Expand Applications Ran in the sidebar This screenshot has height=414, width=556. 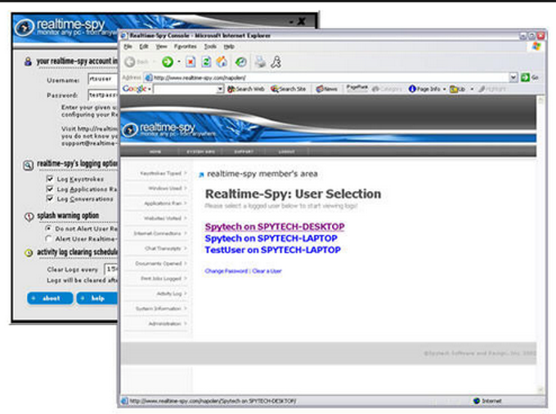pos(165,203)
